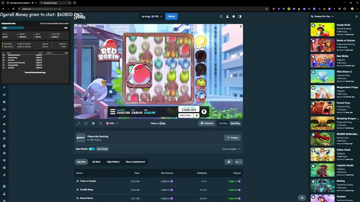This screenshot has height=202, width=360.
Task: Open the browser profile avatar
Action: tap(352, 9)
